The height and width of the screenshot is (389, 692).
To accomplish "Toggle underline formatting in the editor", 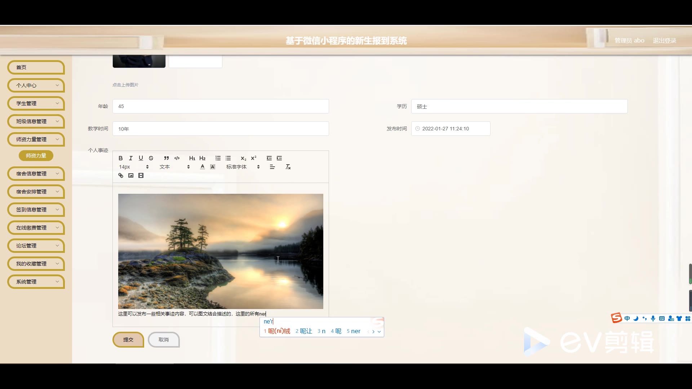I will click(x=141, y=158).
